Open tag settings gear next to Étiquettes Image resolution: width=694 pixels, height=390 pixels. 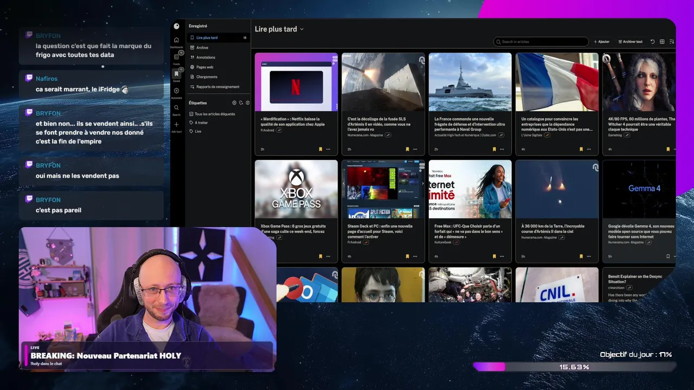coord(234,102)
